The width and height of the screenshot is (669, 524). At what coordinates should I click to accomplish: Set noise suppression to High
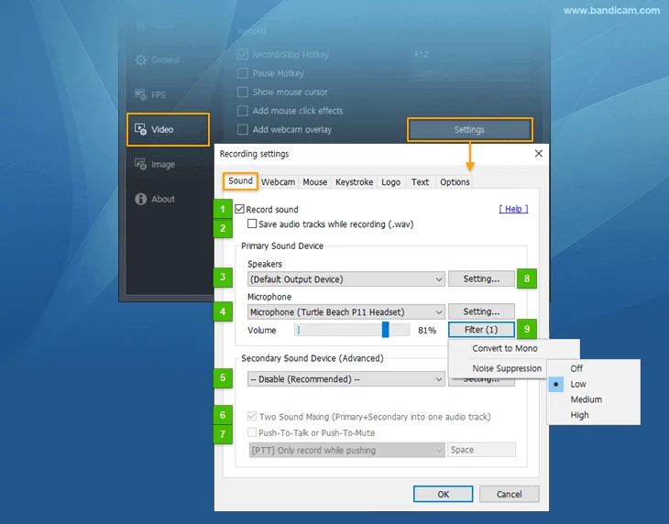pyautogui.click(x=594, y=415)
